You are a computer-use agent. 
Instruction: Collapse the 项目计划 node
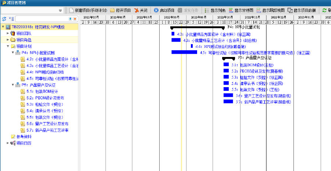pyautogui.click(x=8, y=46)
